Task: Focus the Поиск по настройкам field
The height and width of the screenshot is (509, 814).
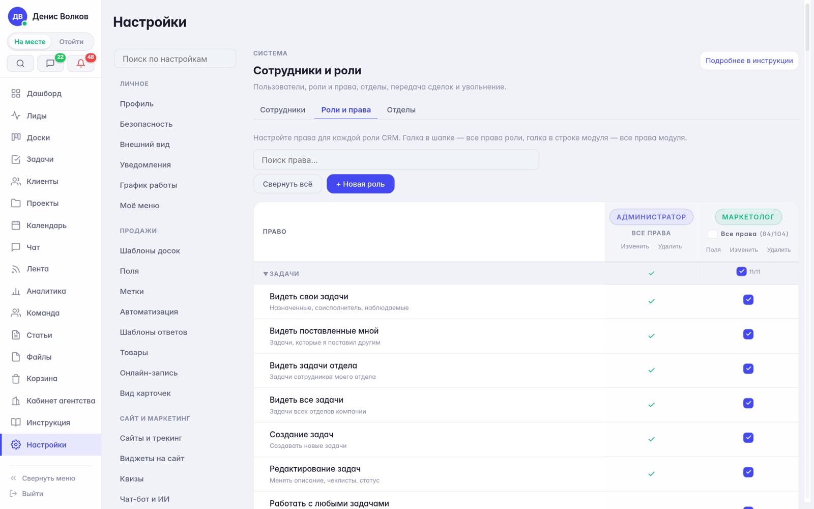Action: (175, 59)
